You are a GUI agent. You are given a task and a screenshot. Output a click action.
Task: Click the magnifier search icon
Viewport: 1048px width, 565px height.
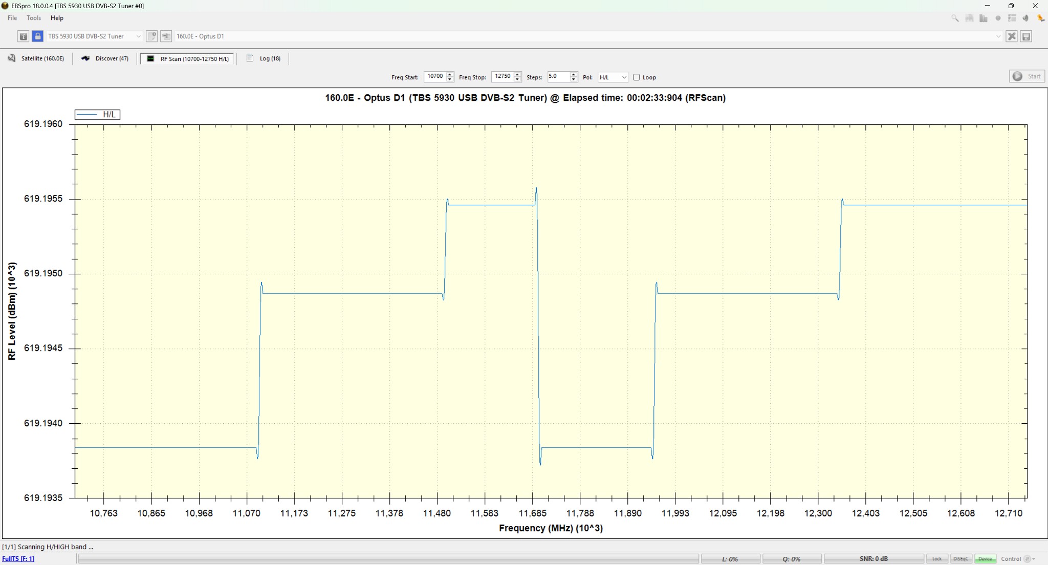(955, 18)
